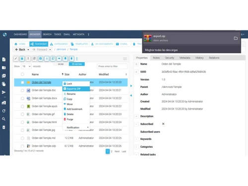The height and width of the screenshot is (186, 248).
Task: Choose Lock from the context menu
Action: tap(76, 84)
